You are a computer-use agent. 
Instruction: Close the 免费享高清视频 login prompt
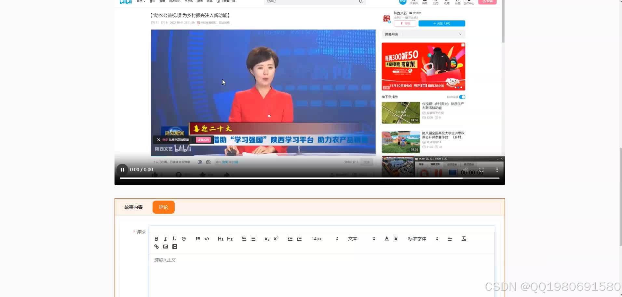point(158,140)
